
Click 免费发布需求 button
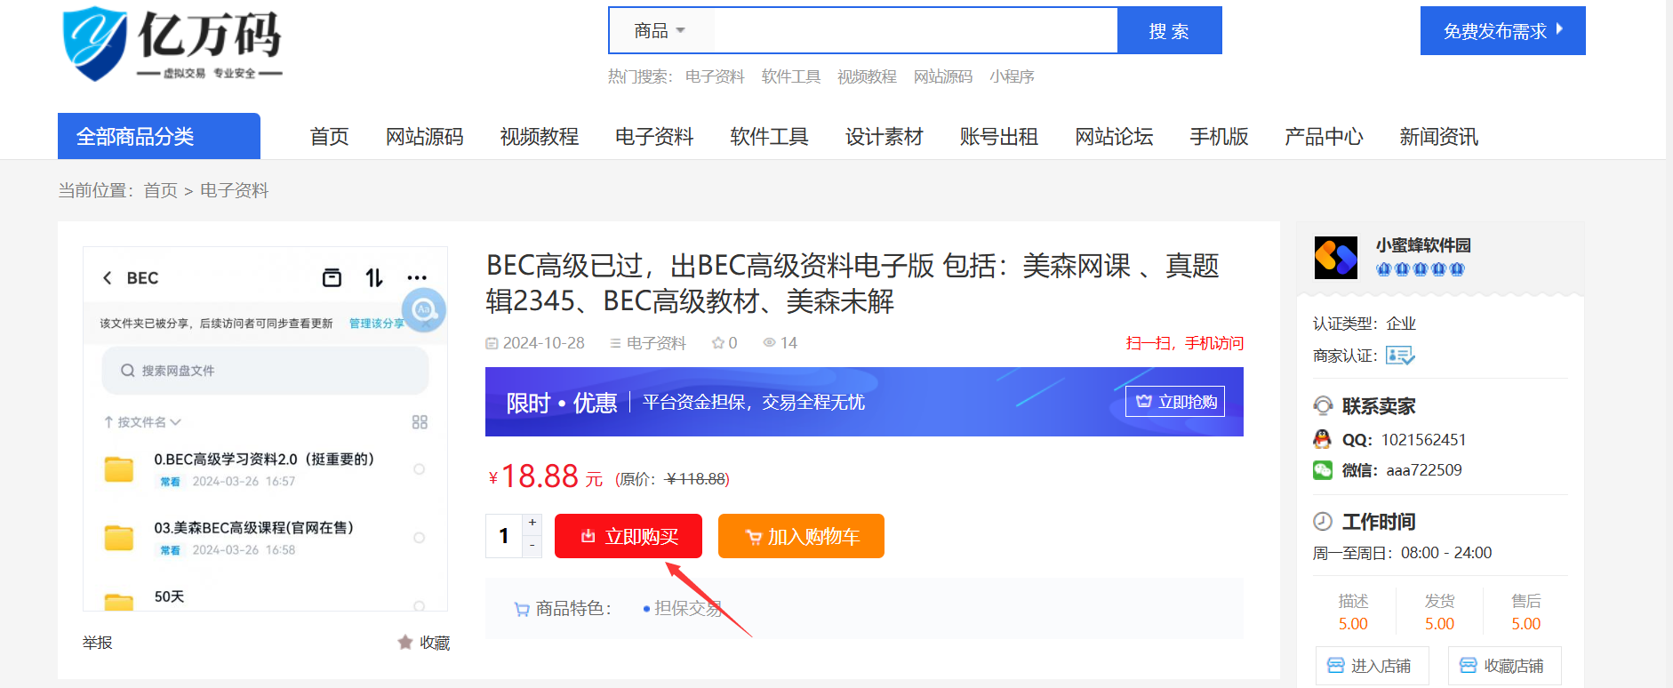click(x=1502, y=31)
